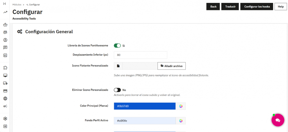Open the Color Principal color picker

click(181, 106)
